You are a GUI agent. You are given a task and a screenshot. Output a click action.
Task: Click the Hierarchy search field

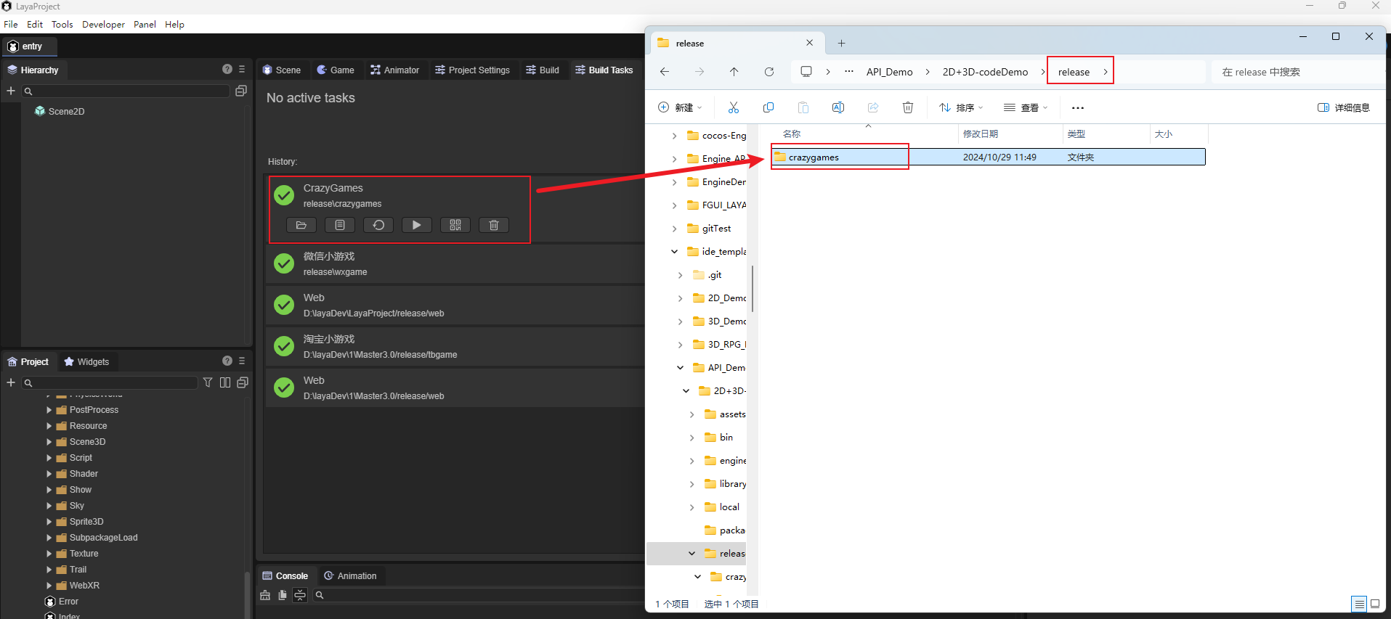coord(131,91)
